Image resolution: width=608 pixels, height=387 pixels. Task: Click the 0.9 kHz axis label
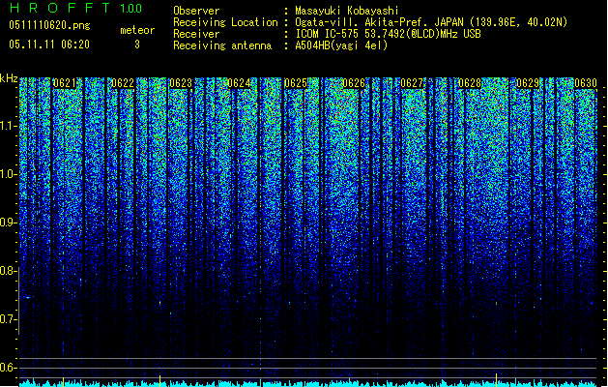point(8,223)
